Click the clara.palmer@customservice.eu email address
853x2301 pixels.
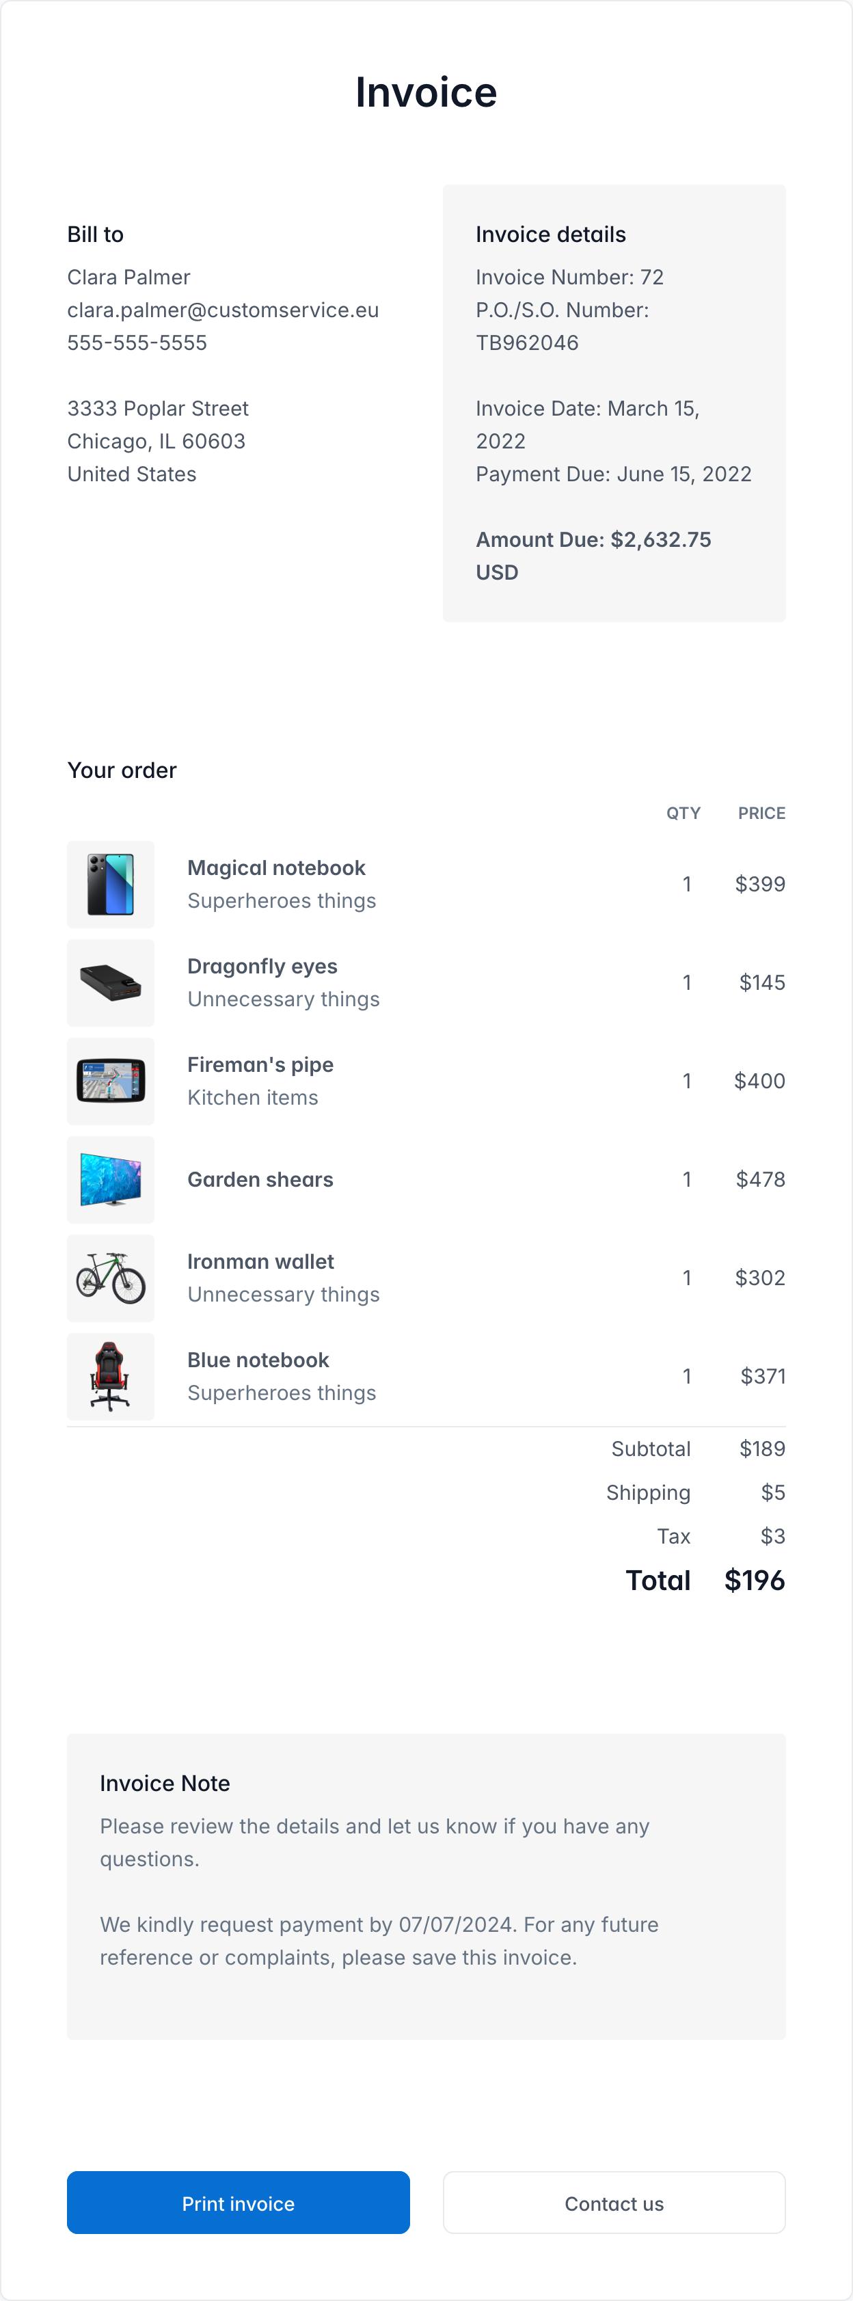point(222,310)
